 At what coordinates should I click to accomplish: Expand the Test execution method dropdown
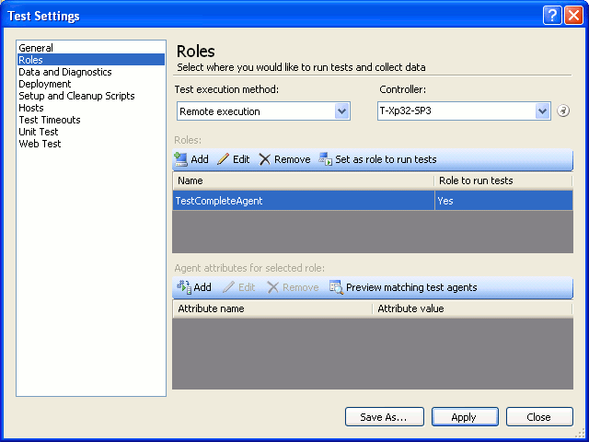341,111
